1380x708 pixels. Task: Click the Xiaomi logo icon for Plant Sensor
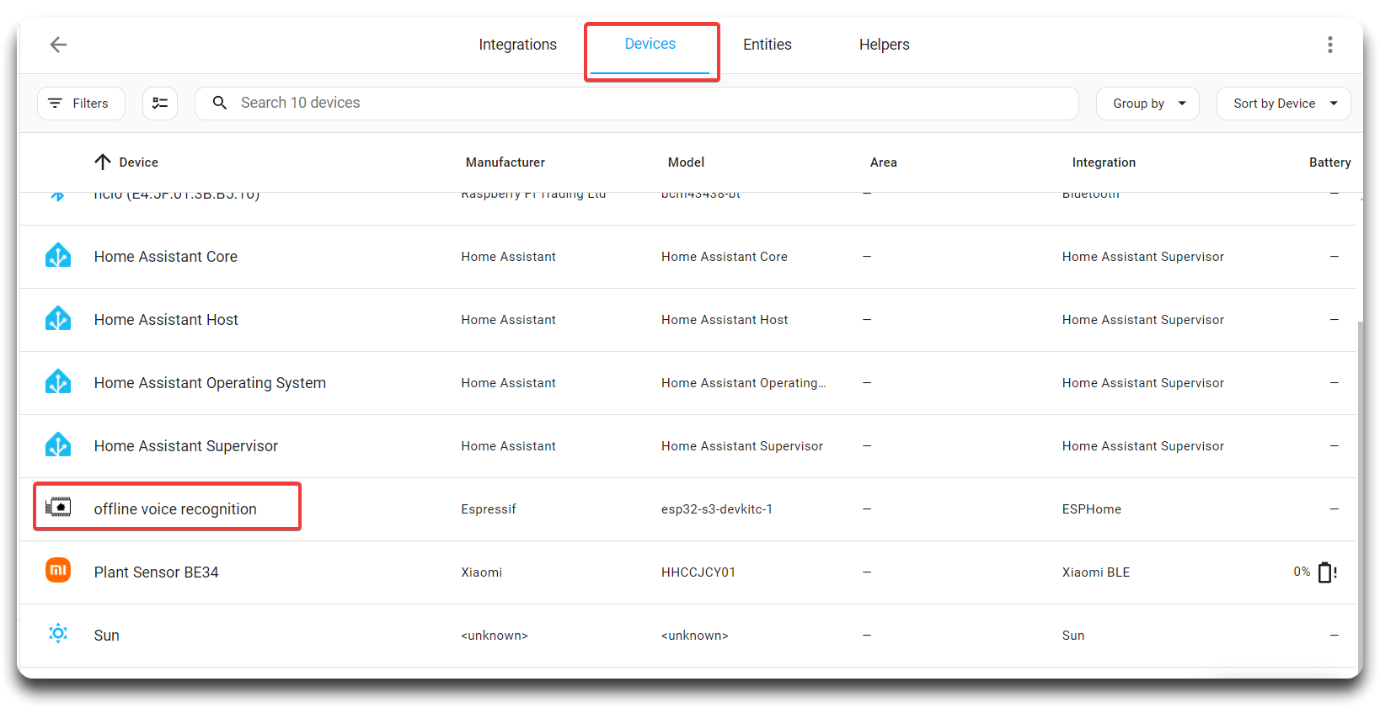58,571
